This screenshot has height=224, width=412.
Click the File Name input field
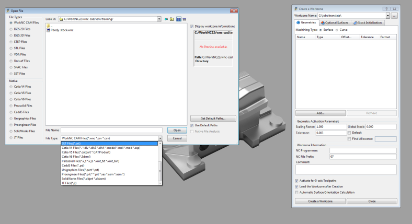(x=111, y=130)
